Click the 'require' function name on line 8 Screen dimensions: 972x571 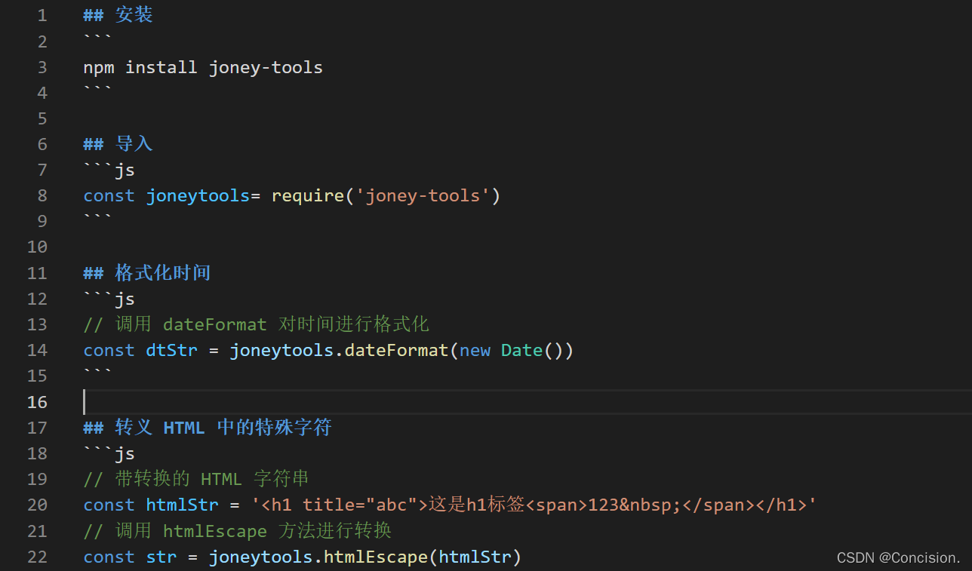(308, 195)
